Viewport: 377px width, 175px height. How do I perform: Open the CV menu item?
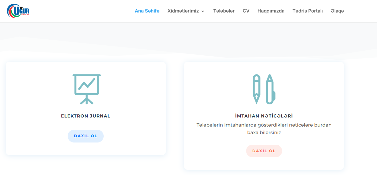pos(246,11)
